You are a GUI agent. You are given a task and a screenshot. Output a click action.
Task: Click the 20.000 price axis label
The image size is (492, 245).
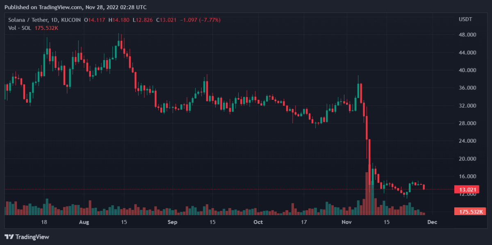[468, 159]
